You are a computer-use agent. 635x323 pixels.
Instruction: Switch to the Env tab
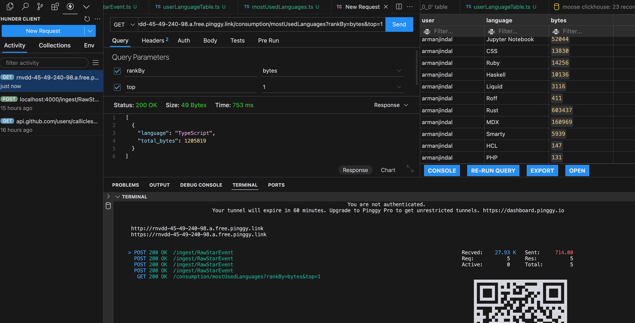(x=89, y=45)
